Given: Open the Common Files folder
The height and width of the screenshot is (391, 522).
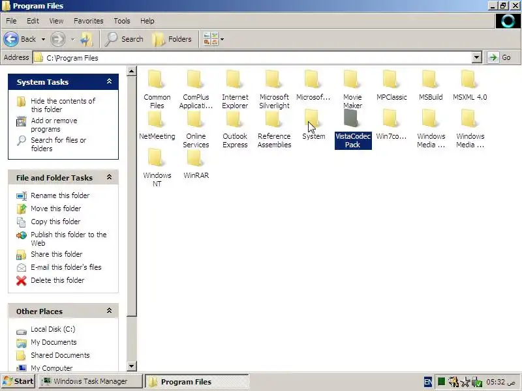Looking at the screenshot, I should click(157, 89).
